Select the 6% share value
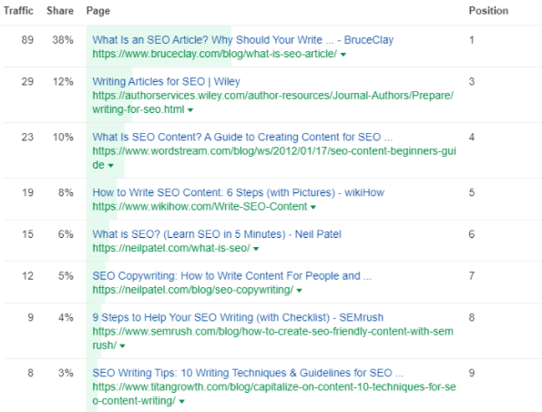 pos(66,234)
